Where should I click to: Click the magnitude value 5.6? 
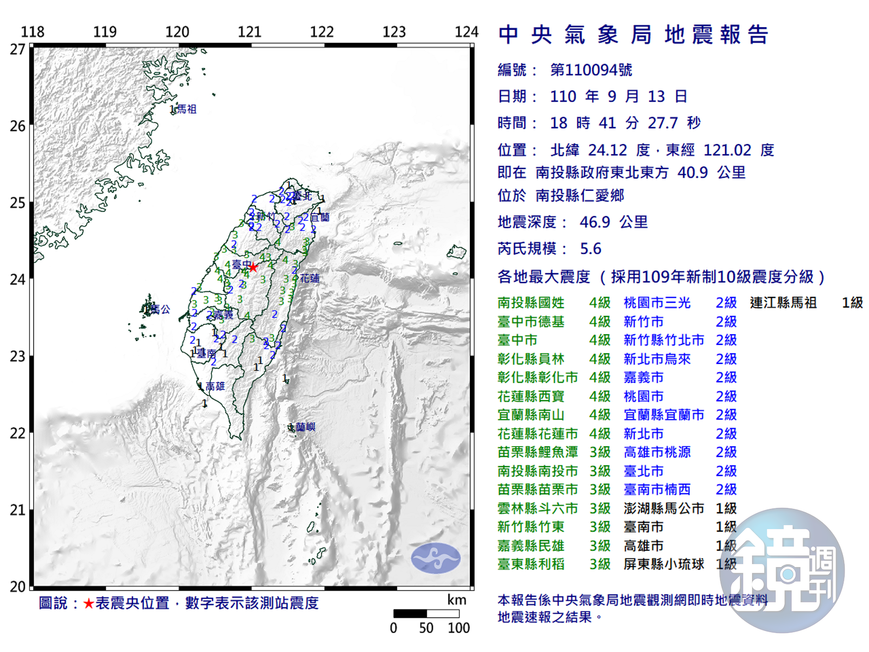click(590, 249)
